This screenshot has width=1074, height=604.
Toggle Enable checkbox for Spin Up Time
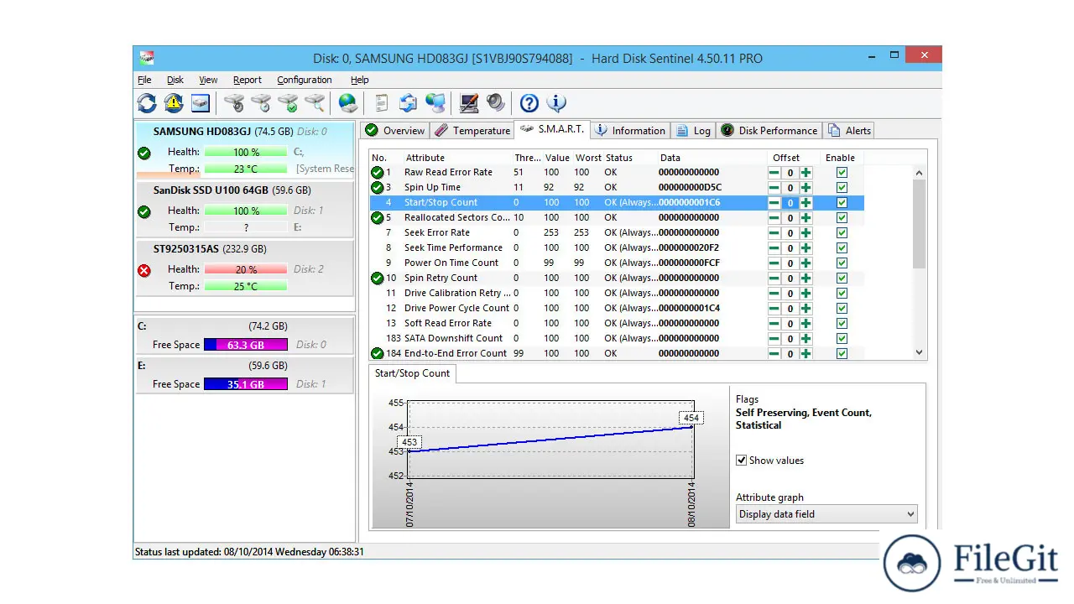(x=842, y=188)
